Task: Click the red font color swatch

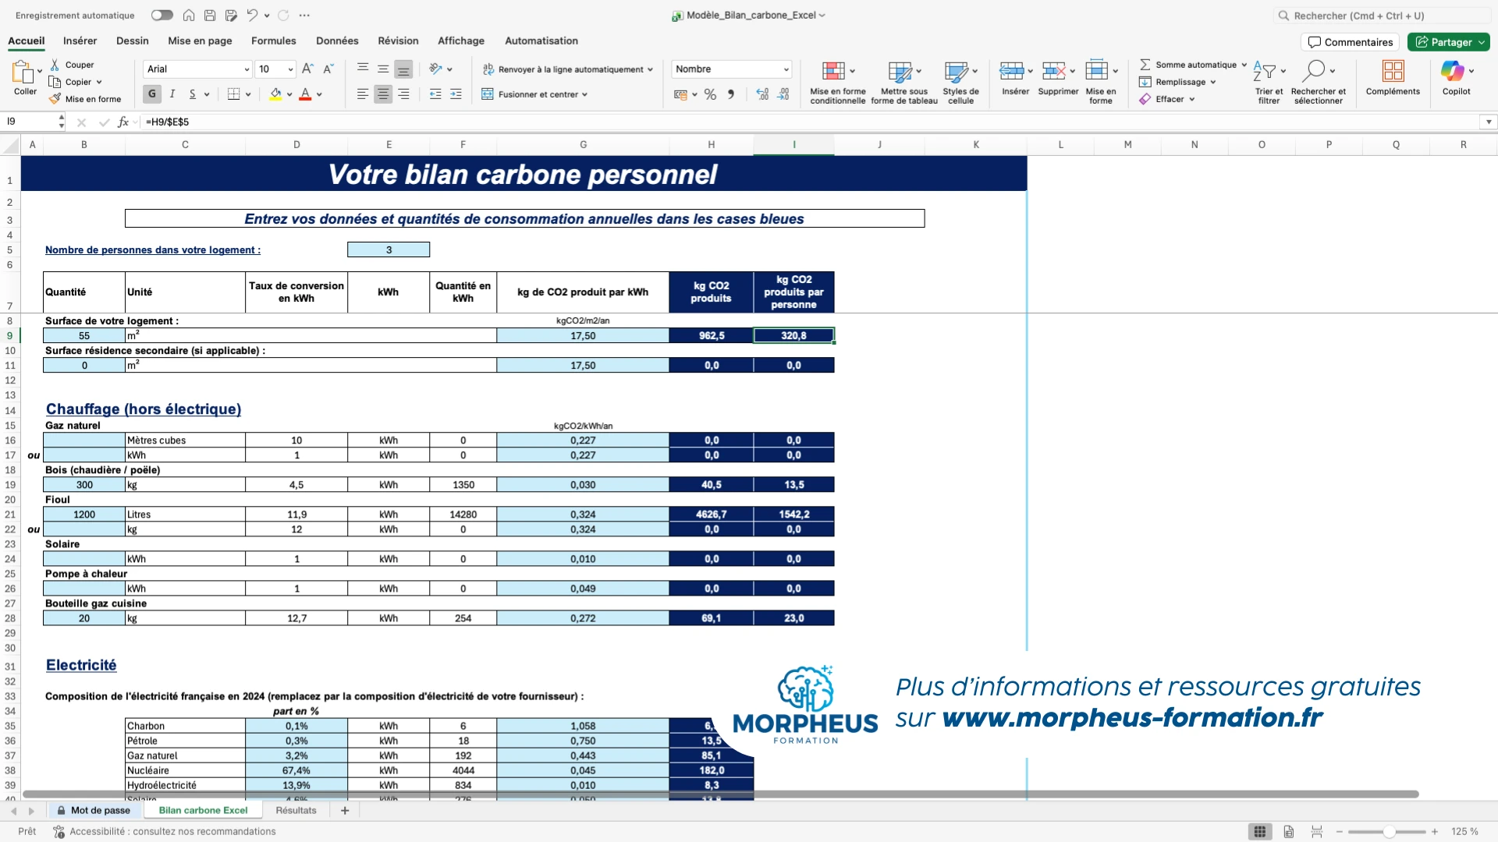Action: coord(305,94)
